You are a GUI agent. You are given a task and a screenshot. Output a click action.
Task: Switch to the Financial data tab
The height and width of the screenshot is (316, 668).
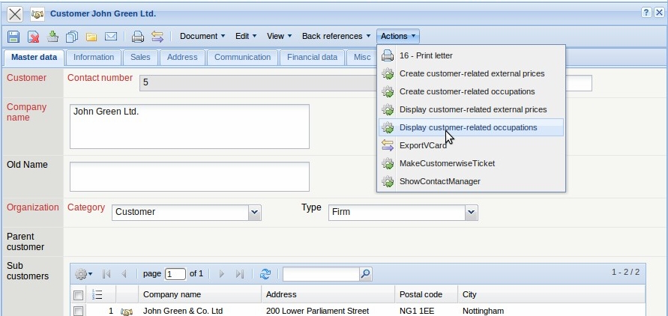312,57
